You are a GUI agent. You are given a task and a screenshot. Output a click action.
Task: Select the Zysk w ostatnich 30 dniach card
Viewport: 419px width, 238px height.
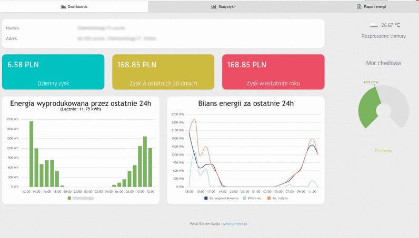(x=163, y=72)
